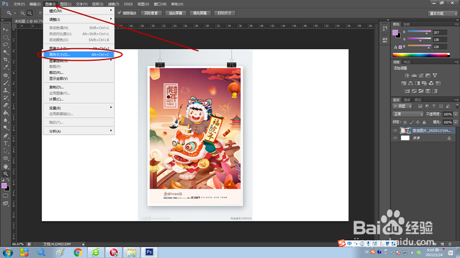
Task: Open the 模式(M) submenu
Action: pyautogui.click(x=79, y=11)
